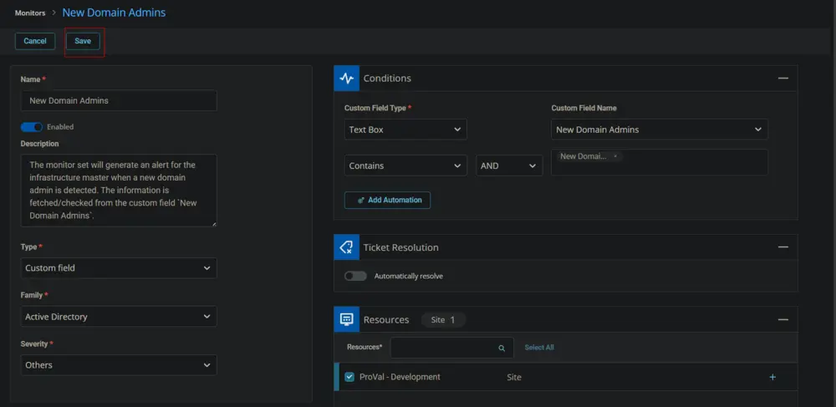Click the plus icon on ProVal - Development row
Viewport: 836px width, 407px height.
click(x=772, y=377)
